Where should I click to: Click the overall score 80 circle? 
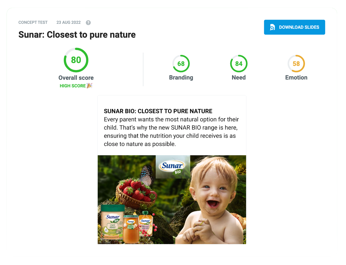76,60
